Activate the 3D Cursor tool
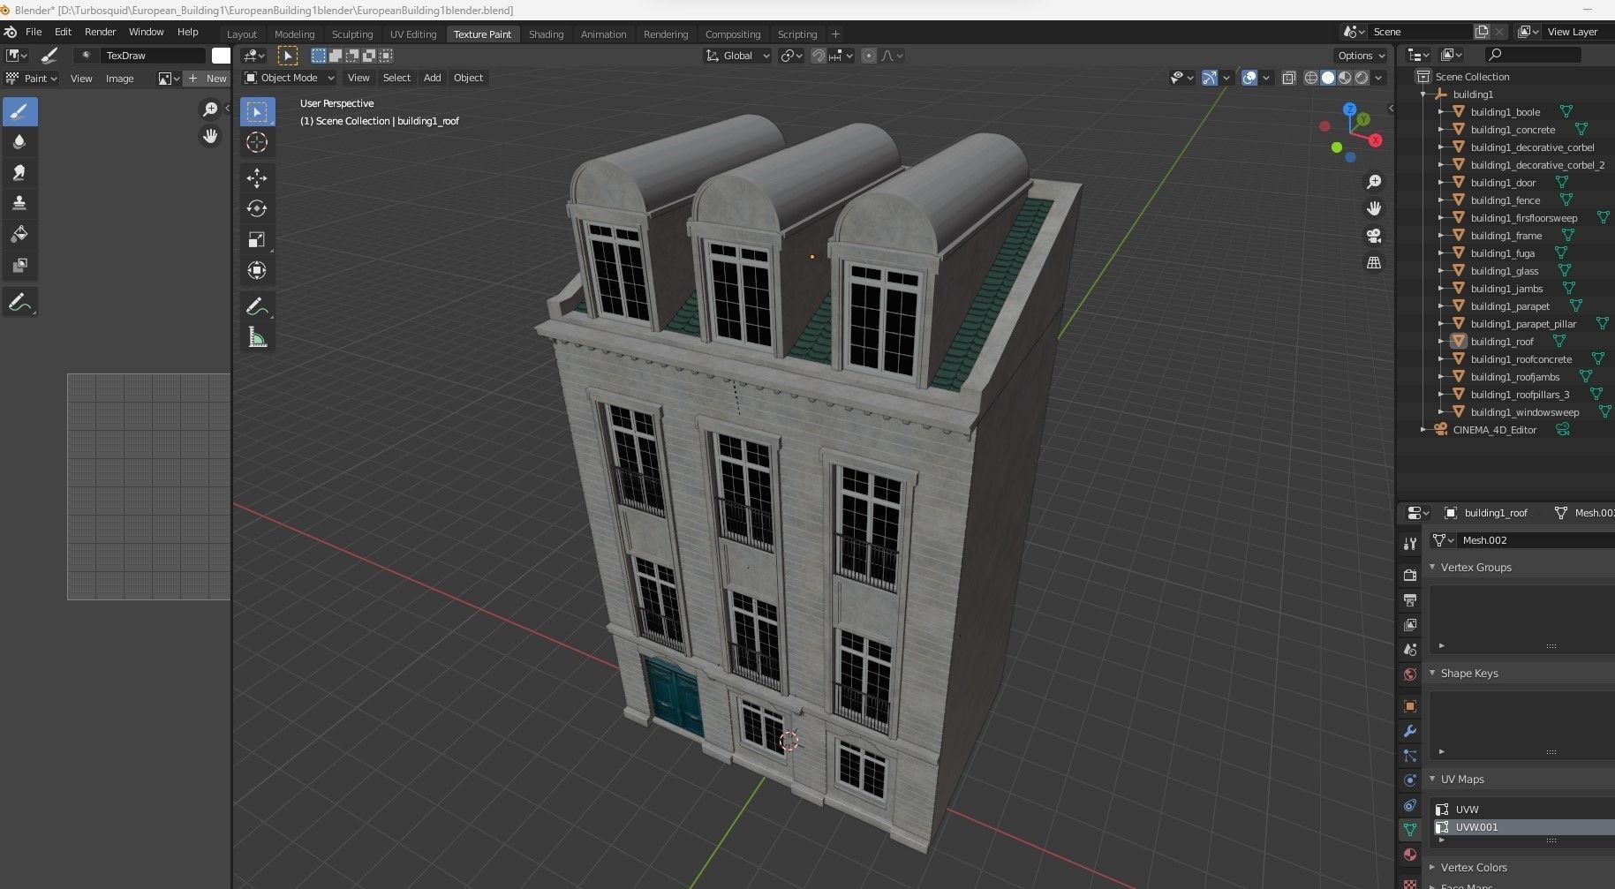The height and width of the screenshot is (889, 1615). point(257,142)
